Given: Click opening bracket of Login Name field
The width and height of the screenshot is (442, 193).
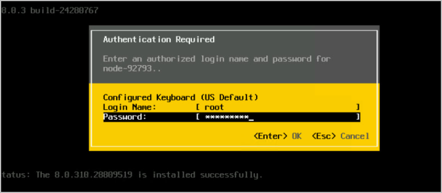Looking at the screenshot, I should click(x=198, y=108).
